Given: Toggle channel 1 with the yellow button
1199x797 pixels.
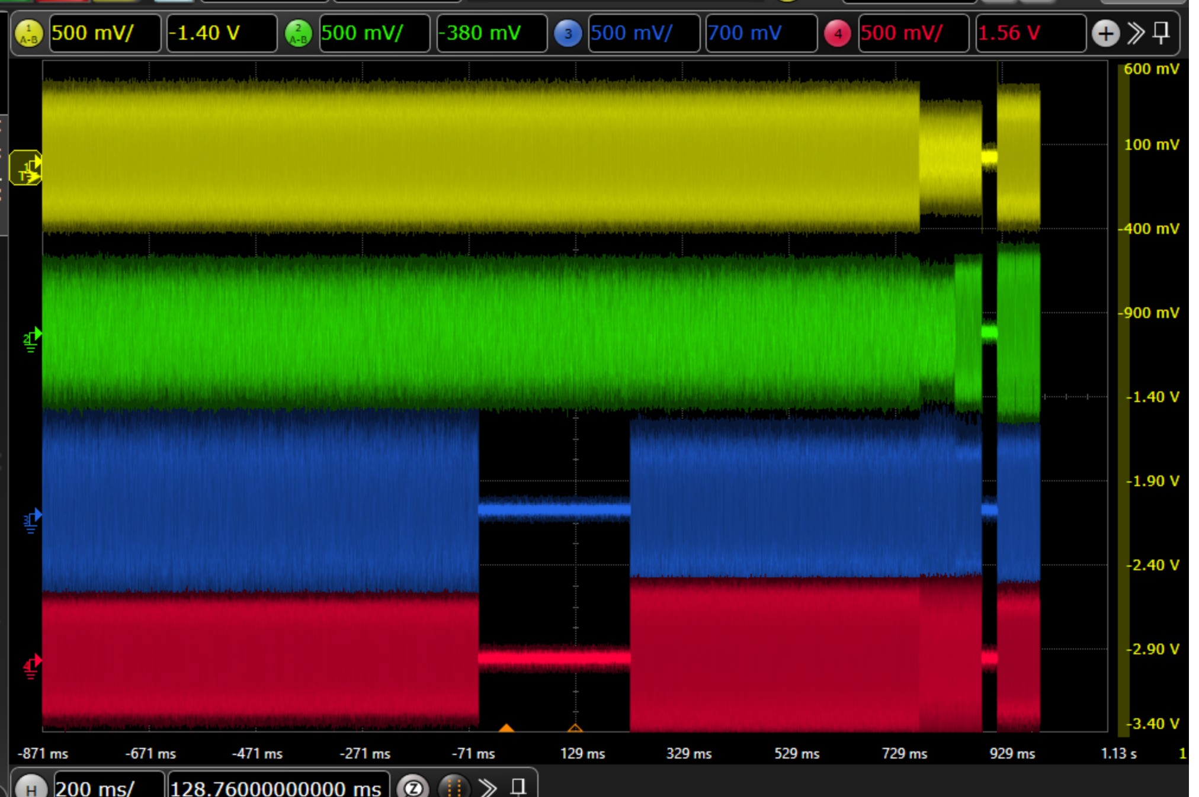Looking at the screenshot, I should point(28,34).
